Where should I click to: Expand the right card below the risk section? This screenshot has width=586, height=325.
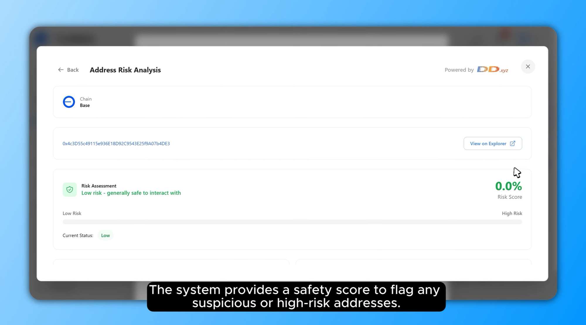point(413,264)
